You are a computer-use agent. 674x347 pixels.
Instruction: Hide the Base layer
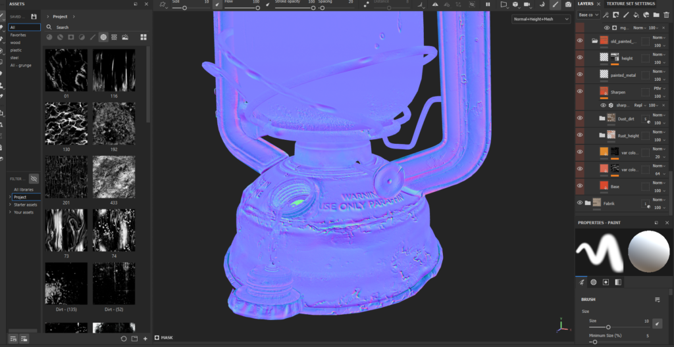click(x=580, y=186)
